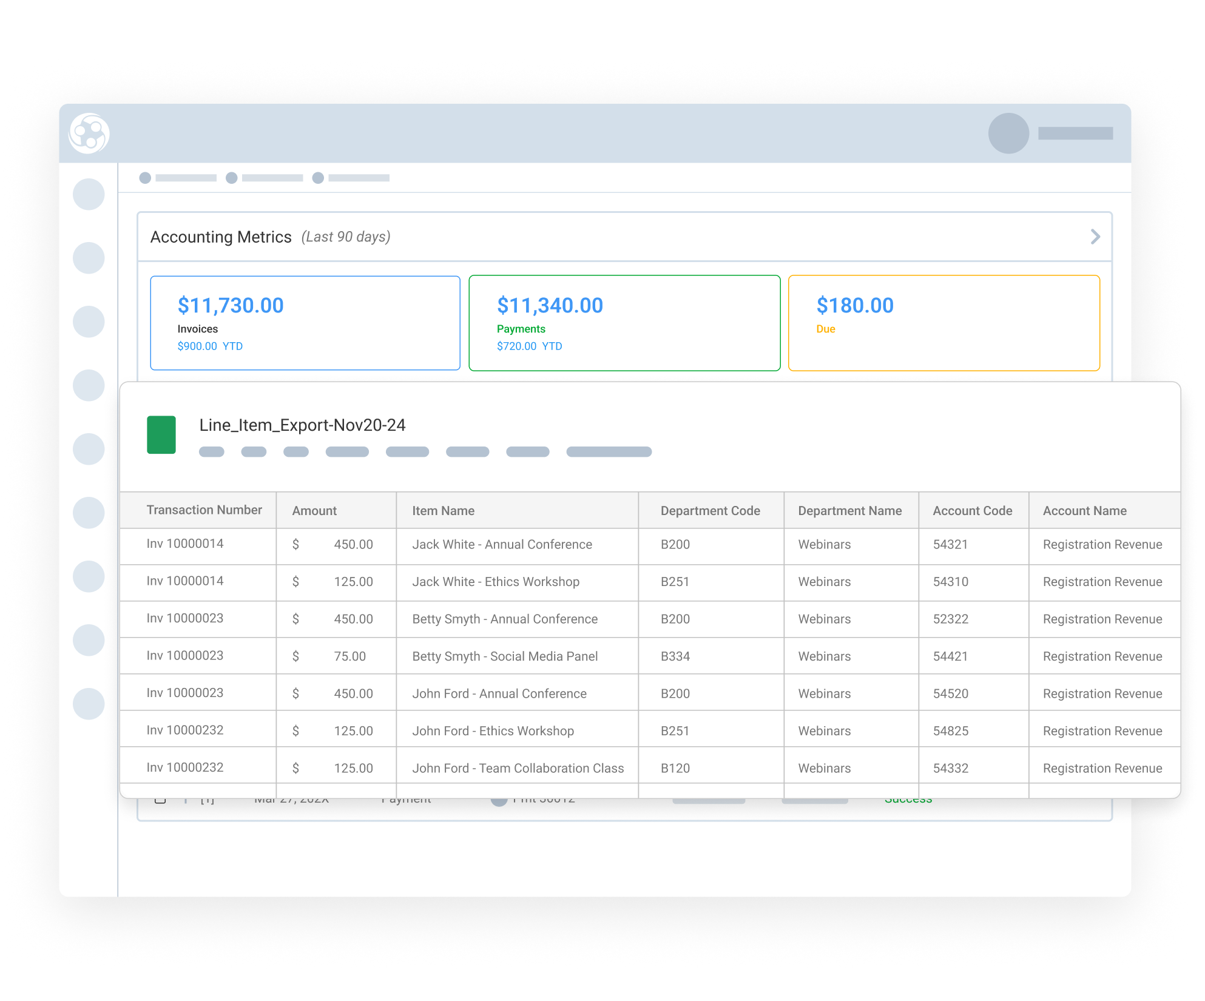Click the Amount column header
This screenshot has height=1001, width=1205.
(314, 510)
